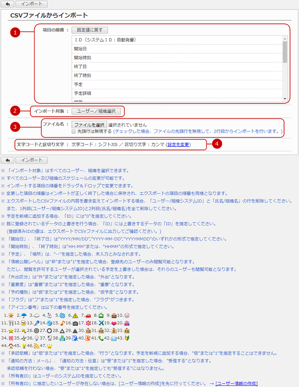Open the ユーザー／組織選択 dialog button
The width and height of the screenshot is (299, 387).
[x=96, y=111]
